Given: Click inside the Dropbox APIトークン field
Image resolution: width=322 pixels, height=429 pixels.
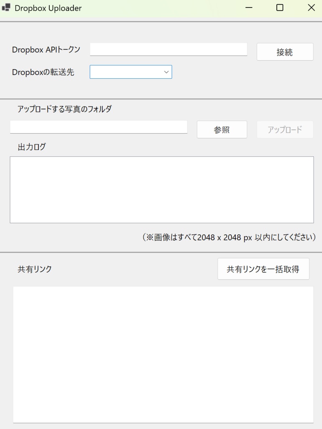Looking at the screenshot, I should point(167,49).
